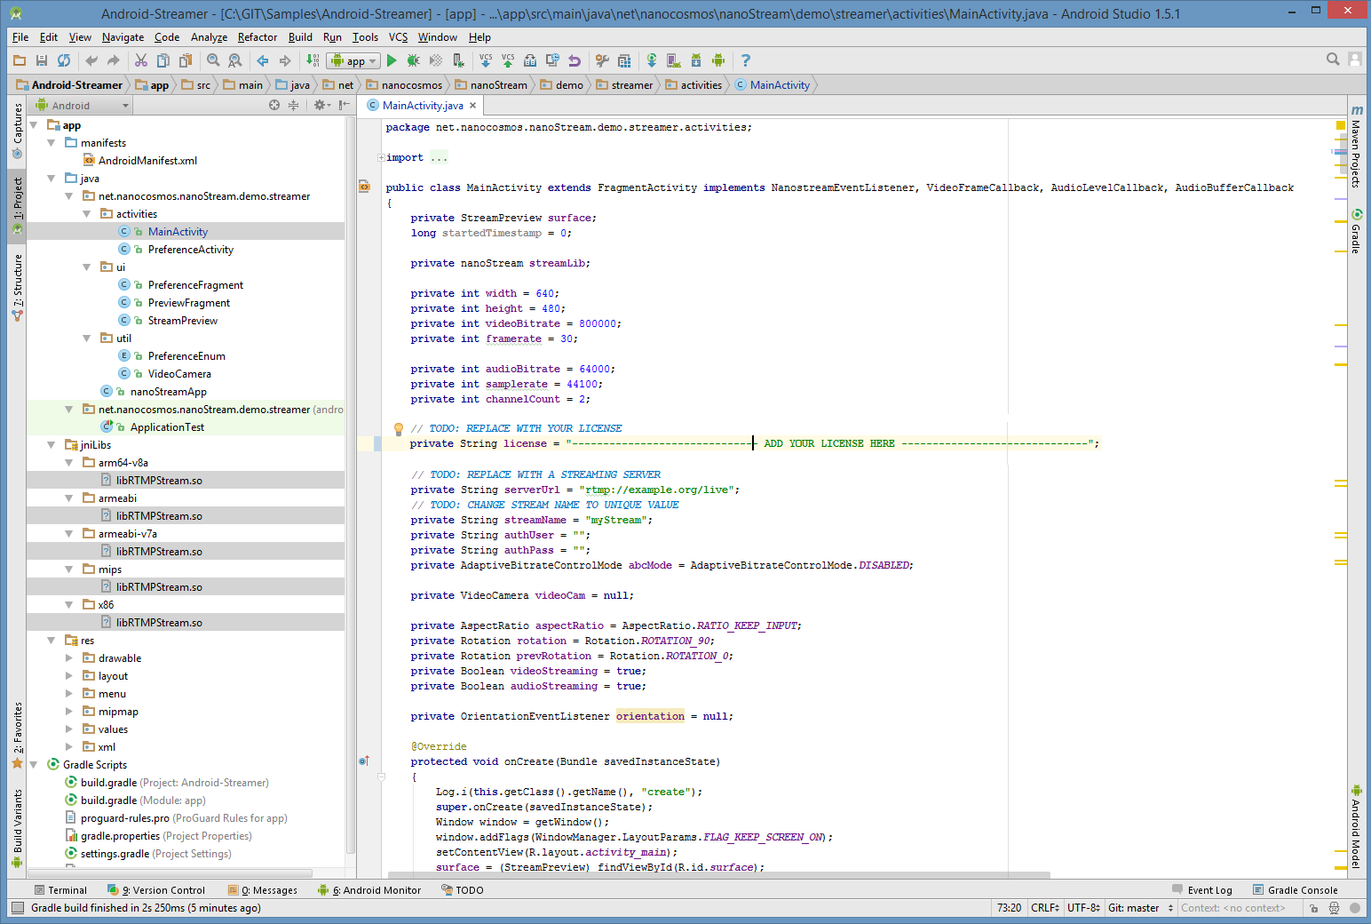1371x924 pixels.
Task: Click VCS Commit Changes icon
Action: tap(508, 60)
